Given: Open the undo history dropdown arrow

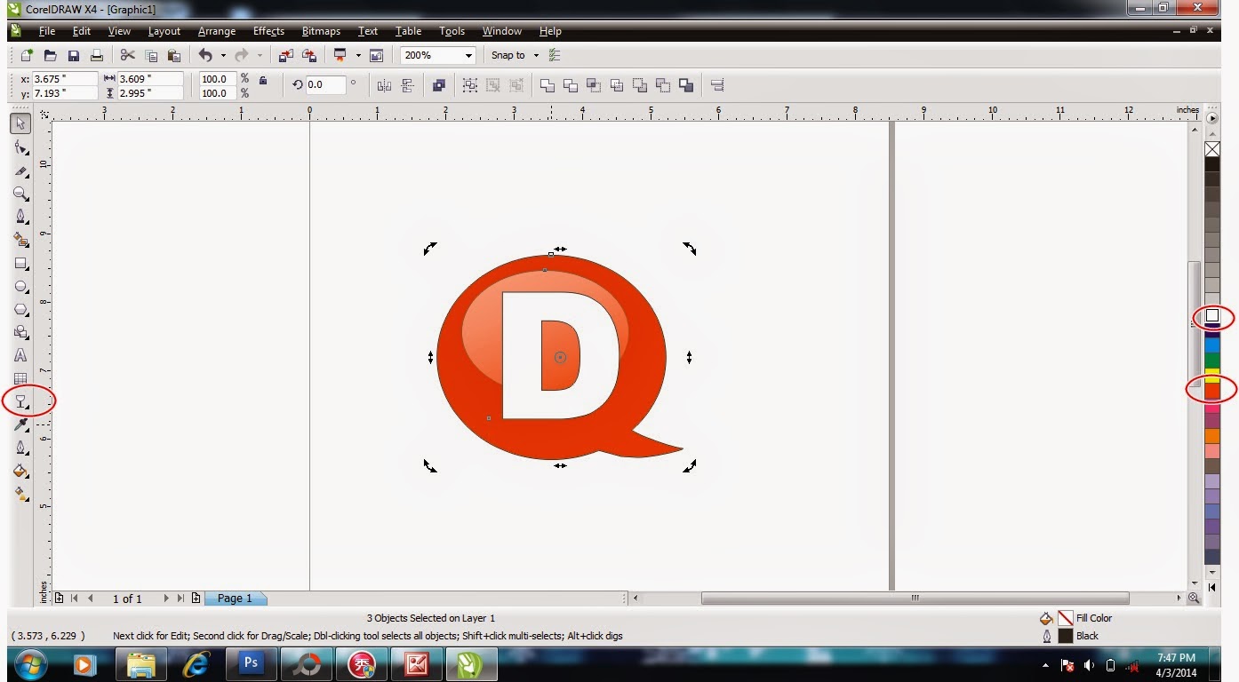Looking at the screenshot, I should [x=222, y=55].
